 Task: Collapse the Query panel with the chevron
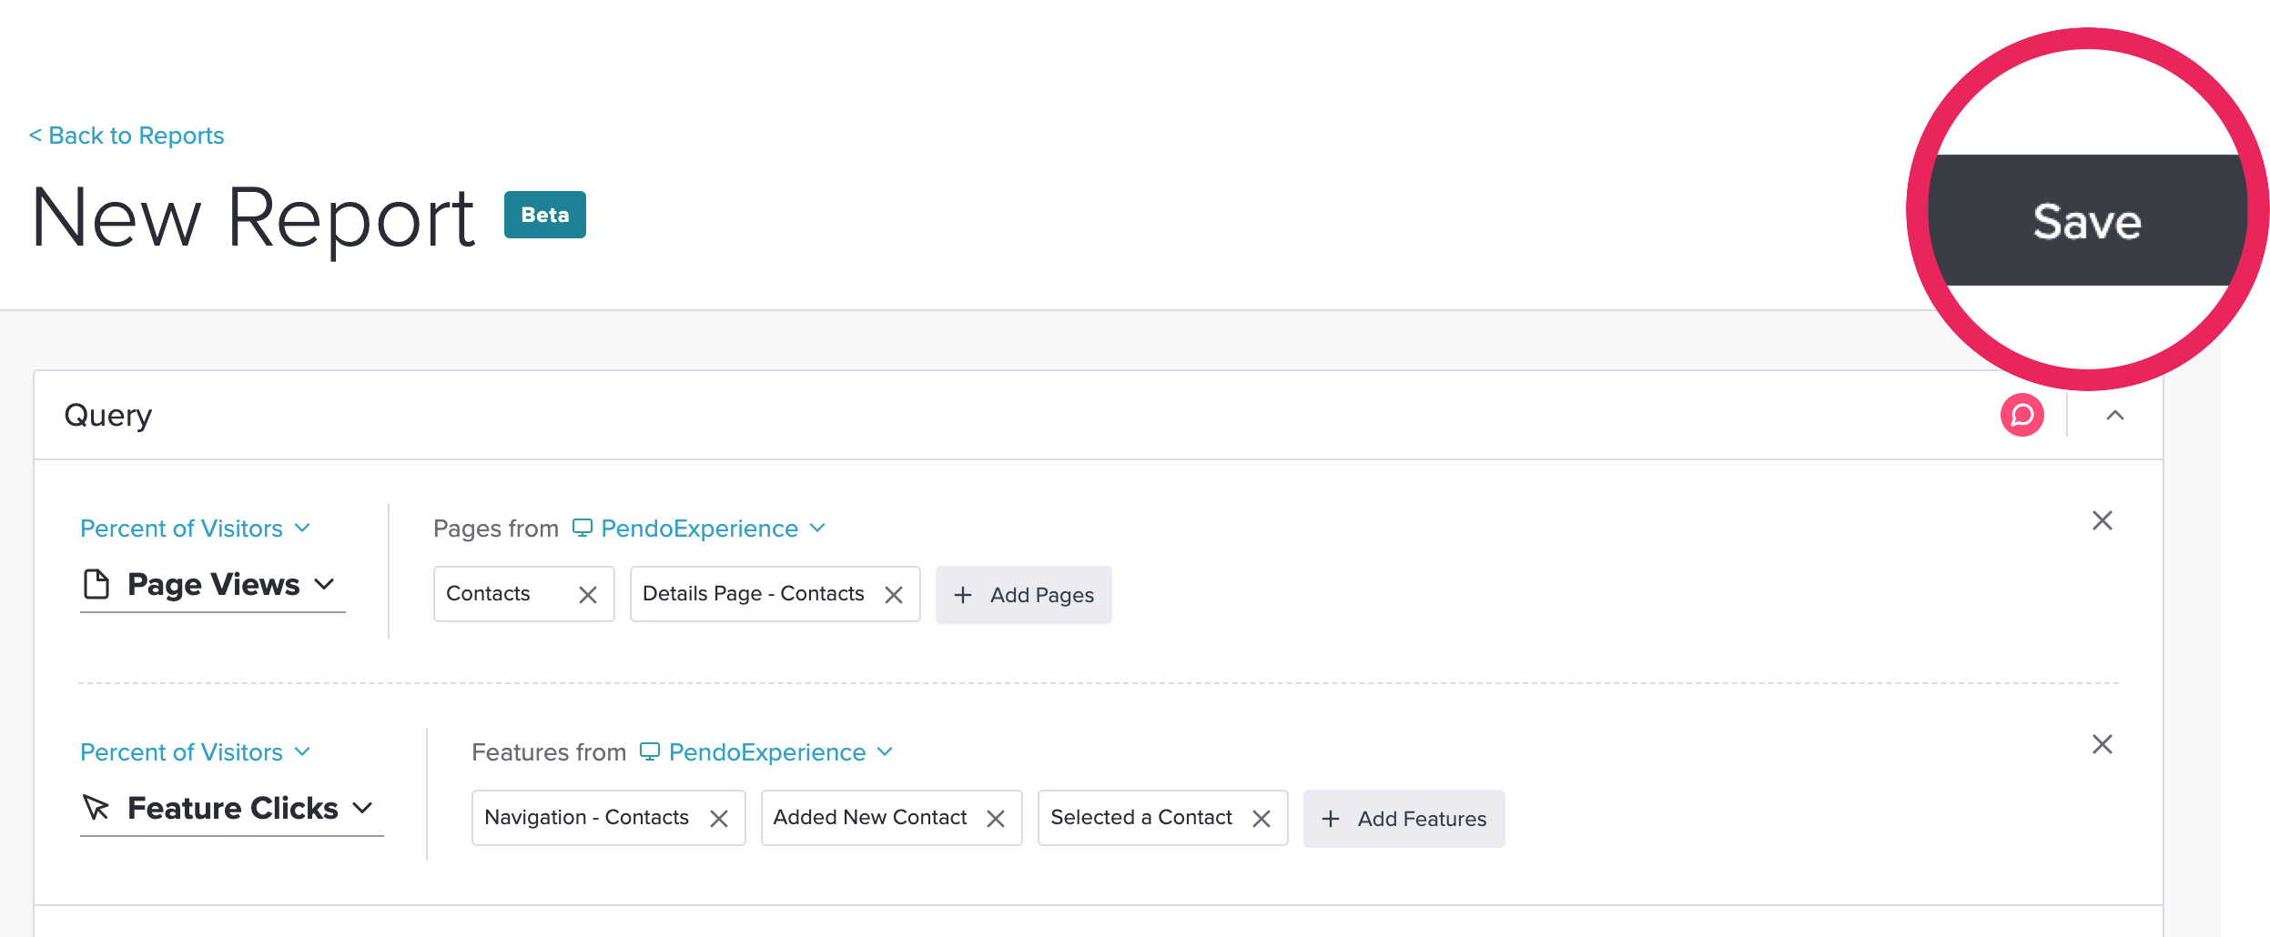click(2115, 415)
